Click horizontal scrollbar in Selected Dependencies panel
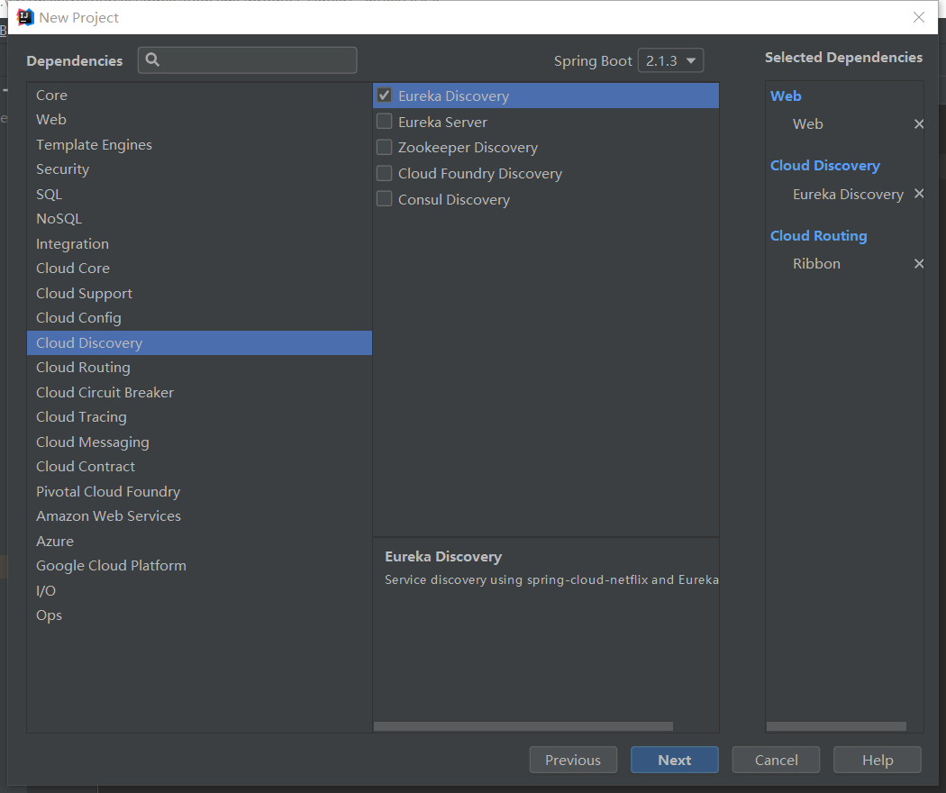Screen dimensions: 946x793 [x=836, y=726]
